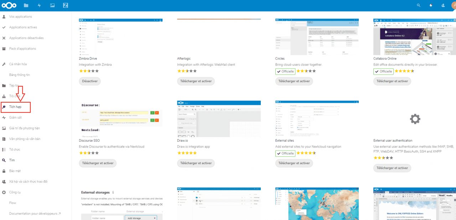Image resolution: width=456 pixels, height=220 pixels.
Task: Select Applications actives in the sidebar
Action: [23, 27]
